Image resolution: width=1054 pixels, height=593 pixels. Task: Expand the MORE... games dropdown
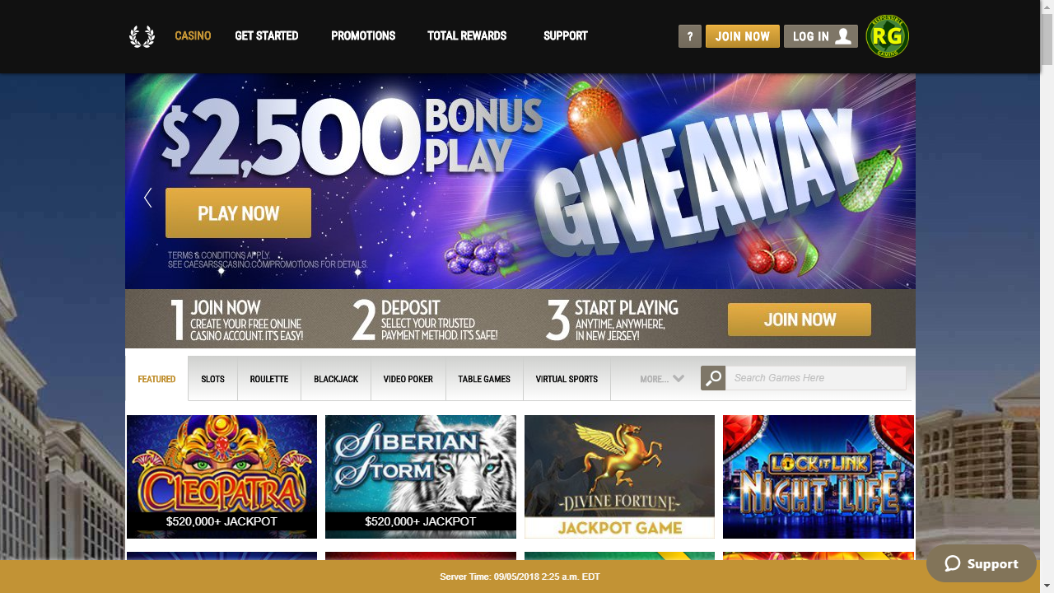pyautogui.click(x=662, y=379)
